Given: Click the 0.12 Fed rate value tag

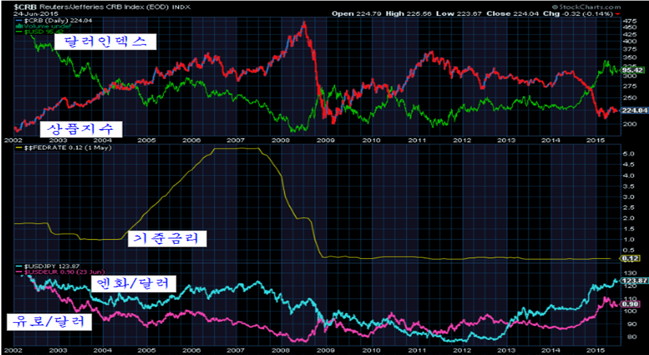Looking at the screenshot, I should [628, 259].
